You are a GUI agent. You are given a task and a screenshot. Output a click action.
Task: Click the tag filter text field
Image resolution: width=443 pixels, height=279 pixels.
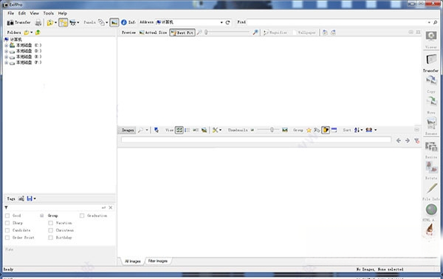pyautogui.click(x=54, y=207)
